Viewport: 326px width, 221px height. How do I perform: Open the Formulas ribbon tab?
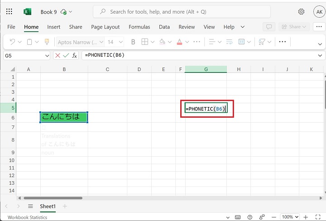click(139, 27)
